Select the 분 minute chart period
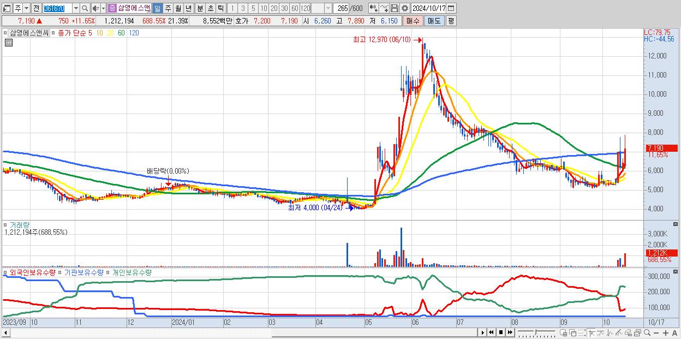Viewport: 681px width, 339px height. [200, 8]
